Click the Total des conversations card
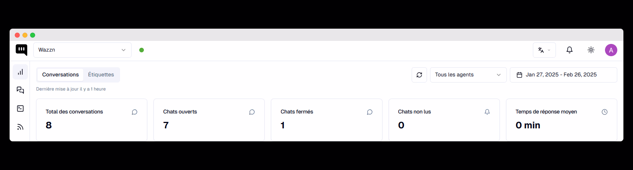633x170 pixels. click(92, 120)
